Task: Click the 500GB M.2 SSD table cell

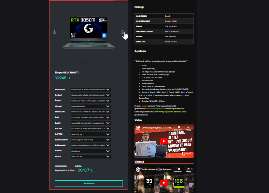Action: [171, 42]
